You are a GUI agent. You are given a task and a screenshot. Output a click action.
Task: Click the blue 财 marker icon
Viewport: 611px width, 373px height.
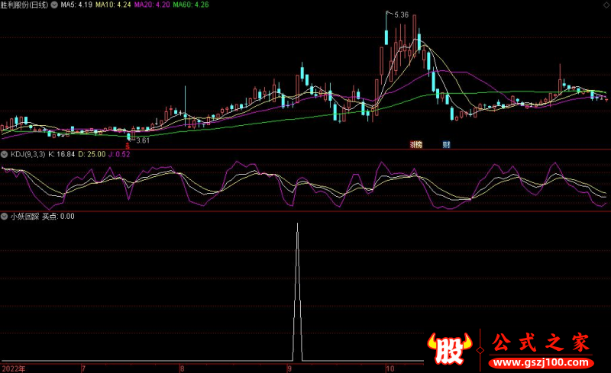click(x=445, y=143)
